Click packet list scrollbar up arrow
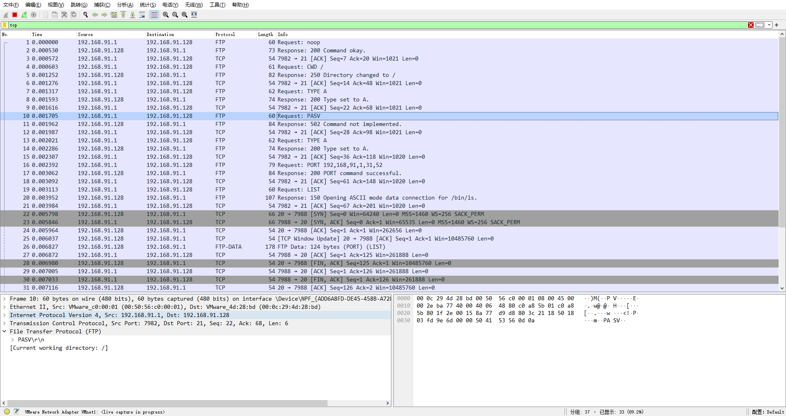Viewport: 786px width, 416px height. [x=782, y=34]
